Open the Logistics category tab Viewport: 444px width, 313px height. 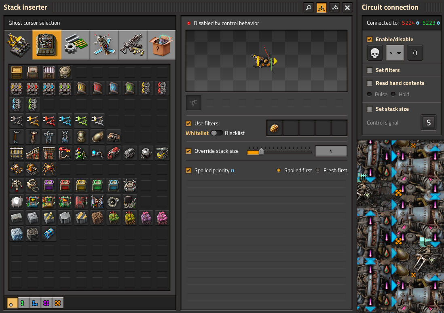pyautogui.click(x=18, y=45)
